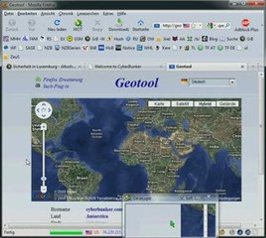Open the TF AT bookmark
Image resolution: width=266 pixels, height=238 pixels.
[x=207, y=48]
